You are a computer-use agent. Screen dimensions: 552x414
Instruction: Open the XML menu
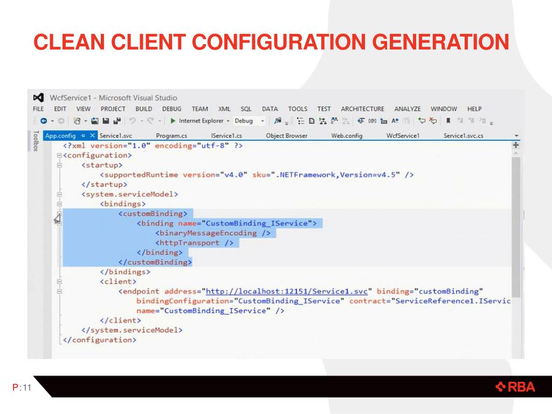click(224, 109)
